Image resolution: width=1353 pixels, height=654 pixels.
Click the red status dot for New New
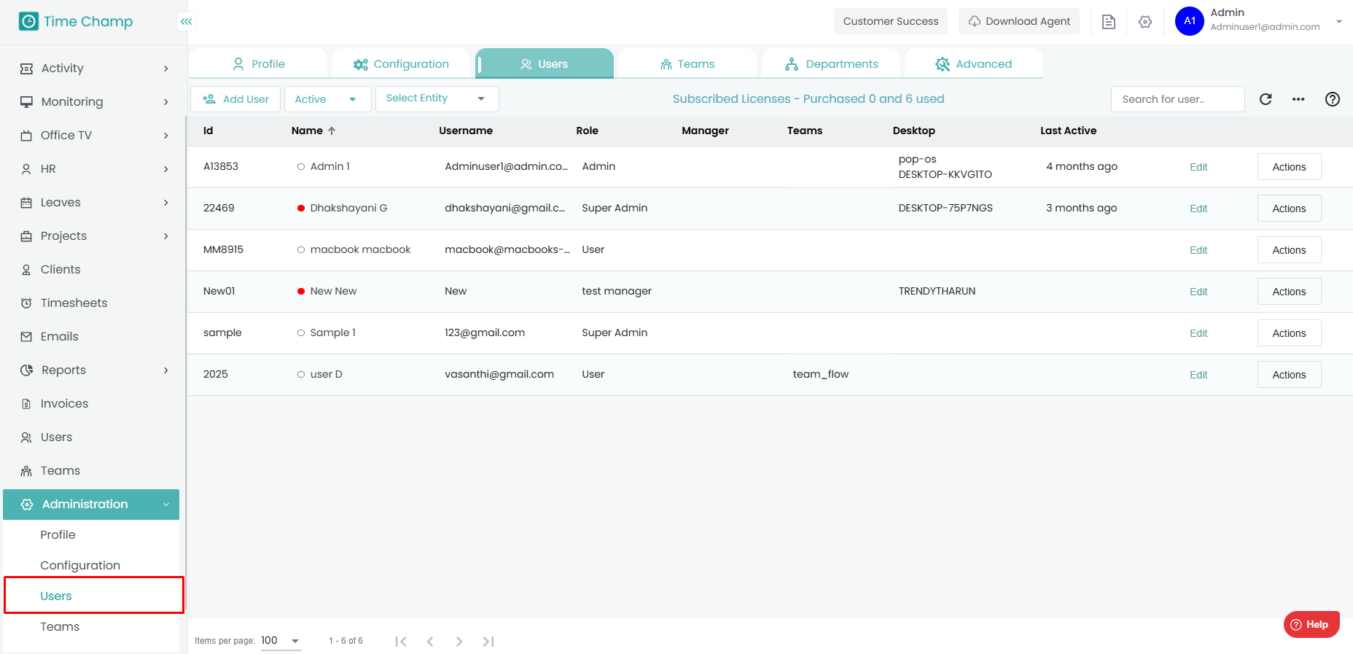(301, 292)
